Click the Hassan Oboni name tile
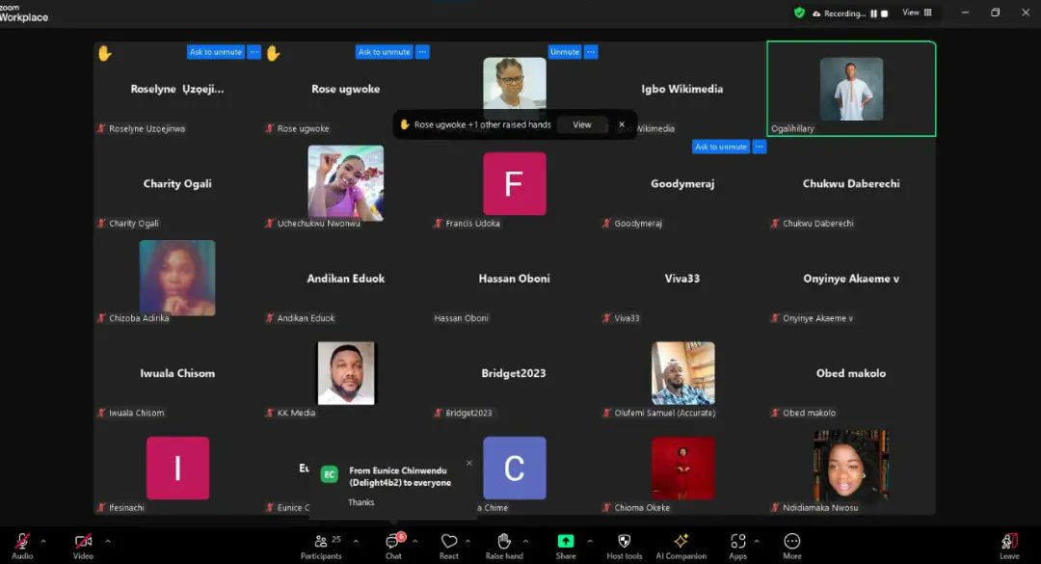1041x564 pixels. (515, 279)
